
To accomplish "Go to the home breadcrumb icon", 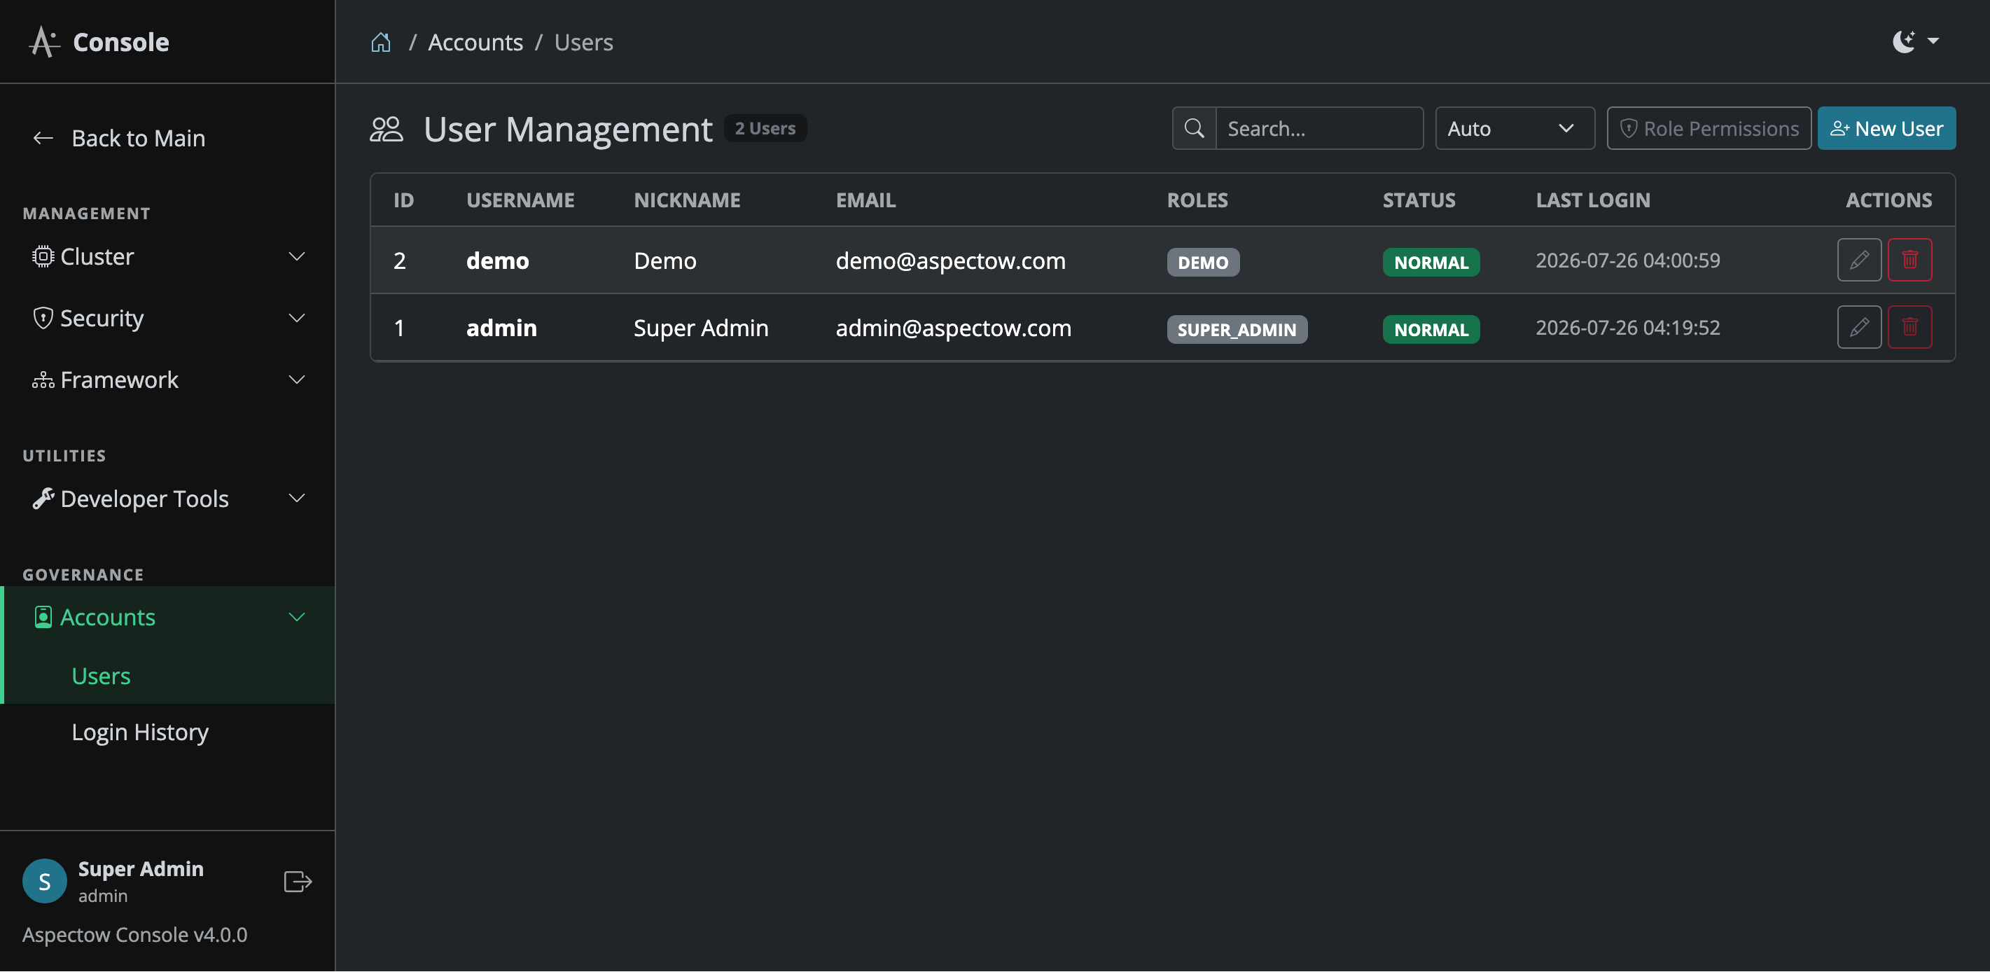I will point(381,42).
